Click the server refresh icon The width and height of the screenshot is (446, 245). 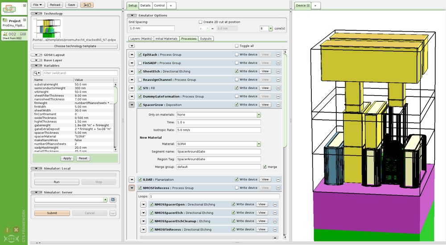pos(113,200)
